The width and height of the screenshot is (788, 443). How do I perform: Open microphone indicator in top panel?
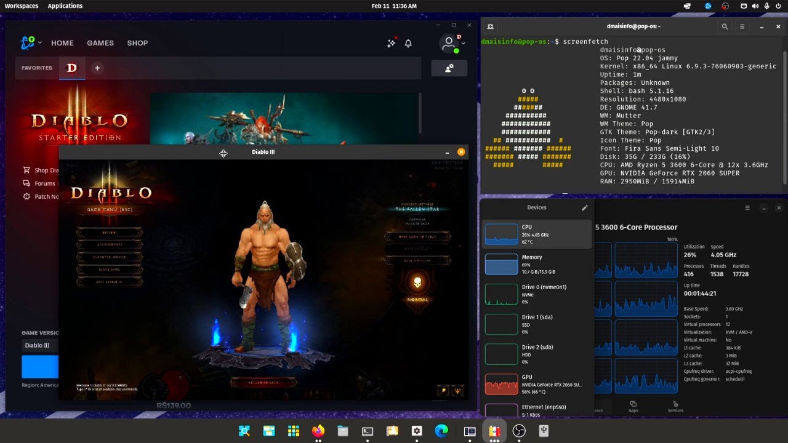[x=767, y=6]
